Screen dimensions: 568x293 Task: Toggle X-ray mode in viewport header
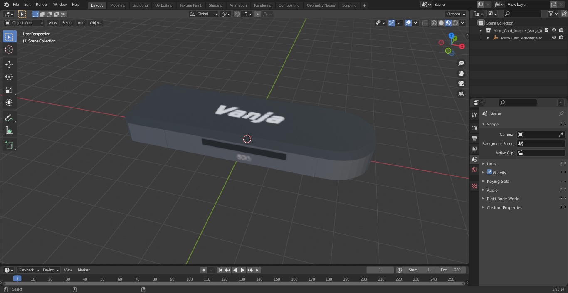425,23
